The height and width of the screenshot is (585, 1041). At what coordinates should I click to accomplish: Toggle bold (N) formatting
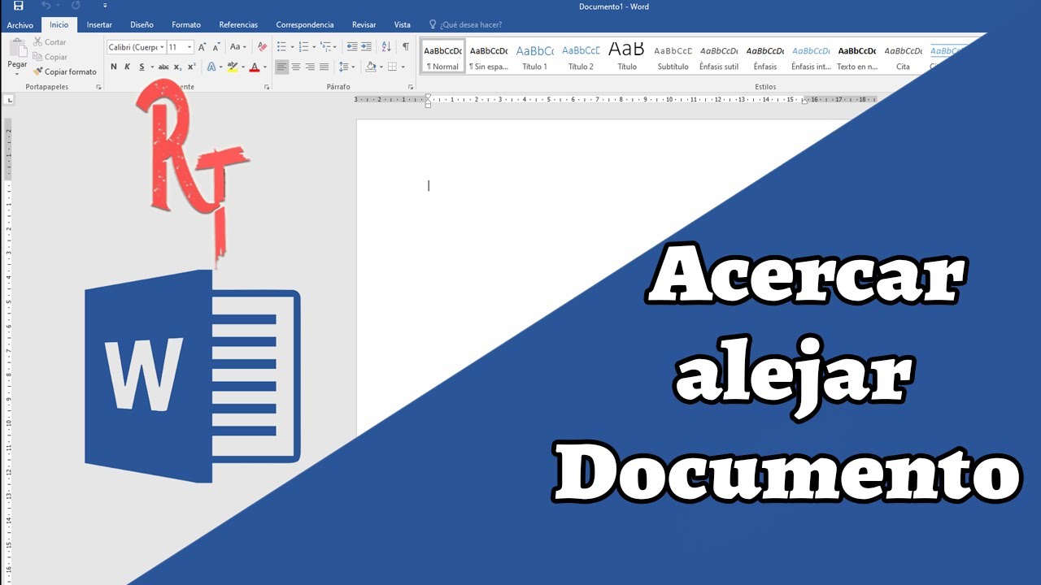click(114, 67)
